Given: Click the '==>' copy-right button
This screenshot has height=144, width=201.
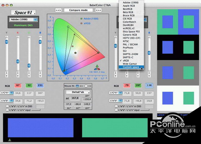Looking at the screenshot, I should coord(58,10).
